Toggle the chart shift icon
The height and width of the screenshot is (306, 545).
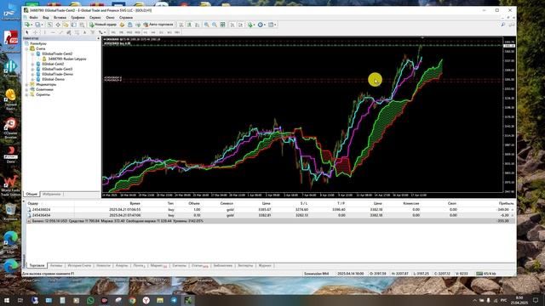coord(240,25)
